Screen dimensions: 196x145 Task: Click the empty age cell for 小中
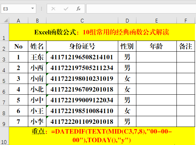point(156,100)
